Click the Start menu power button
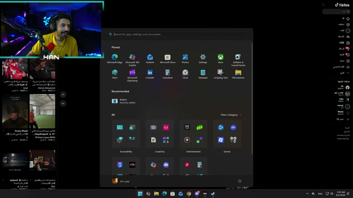The image size is (353, 198). [240, 181]
